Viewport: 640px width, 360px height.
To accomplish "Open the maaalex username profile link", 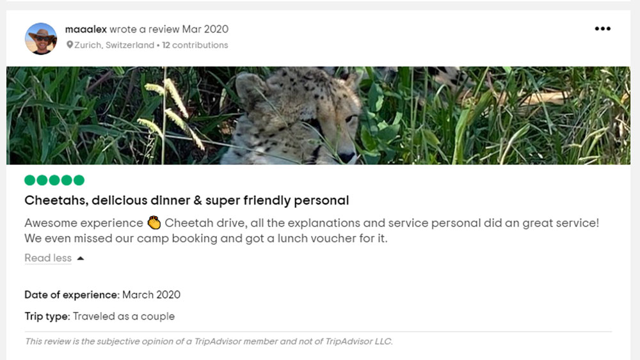I will [86, 29].
